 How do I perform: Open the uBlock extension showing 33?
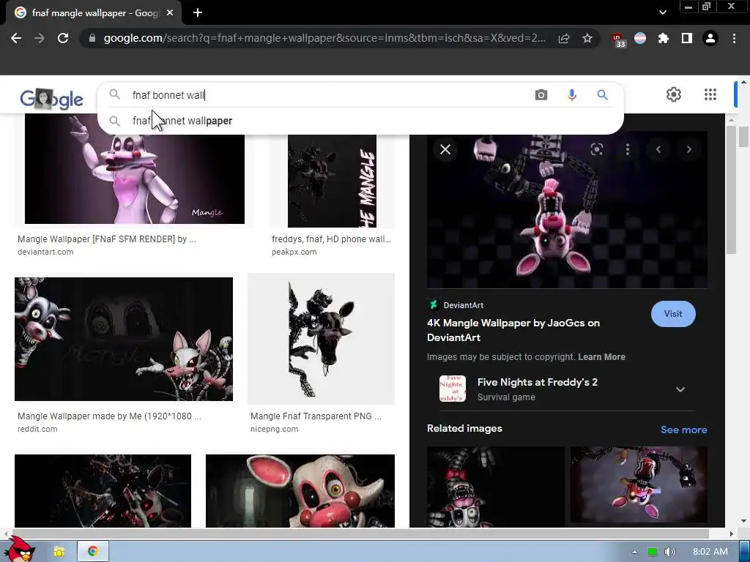pos(618,40)
